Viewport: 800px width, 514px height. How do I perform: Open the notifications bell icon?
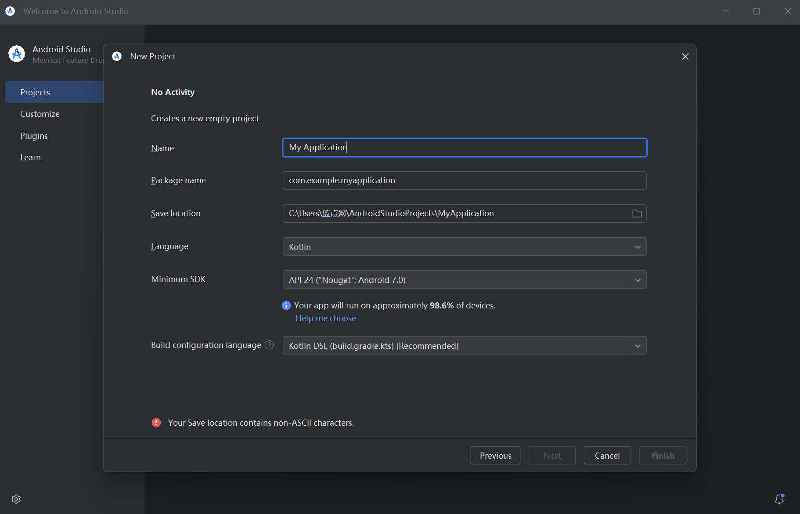(779, 499)
